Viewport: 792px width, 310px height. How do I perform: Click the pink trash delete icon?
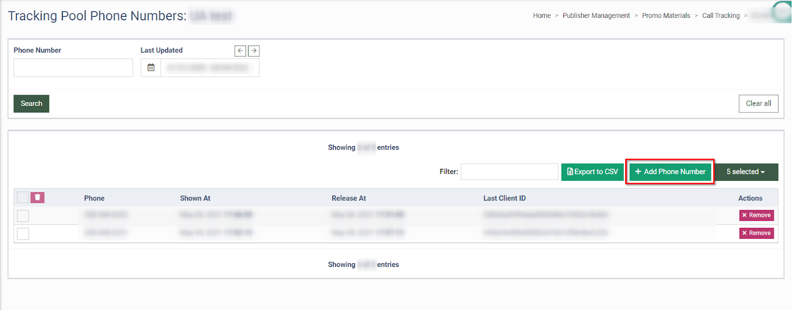38,198
